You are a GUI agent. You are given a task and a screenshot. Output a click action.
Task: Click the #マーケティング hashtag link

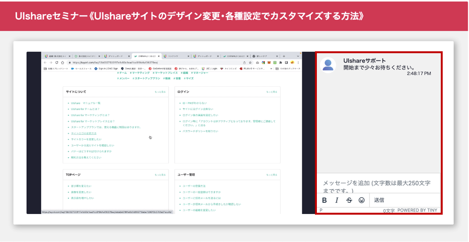click(x=140, y=72)
